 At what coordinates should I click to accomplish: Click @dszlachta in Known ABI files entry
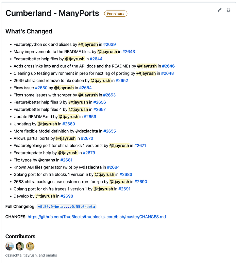(x=90, y=167)
